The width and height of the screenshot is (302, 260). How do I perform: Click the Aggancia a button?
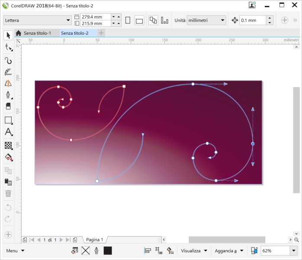229,250
